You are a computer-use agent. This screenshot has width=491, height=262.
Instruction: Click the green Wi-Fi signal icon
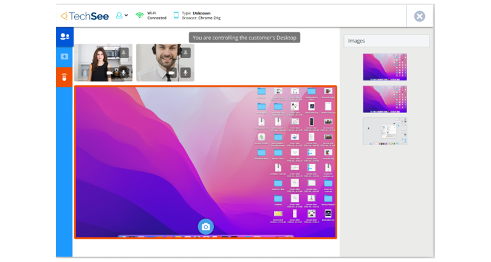coord(139,15)
